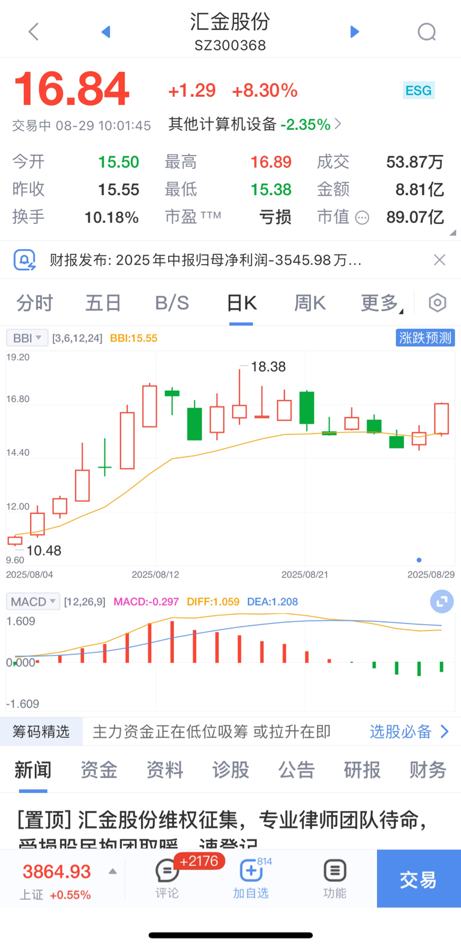Tap the 昨收 15.55 value
Screen dimensions: 461x948
(x=119, y=190)
